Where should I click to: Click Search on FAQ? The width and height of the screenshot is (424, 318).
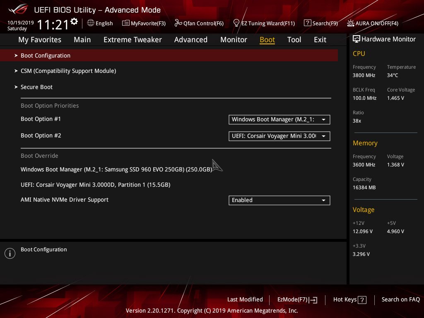pyautogui.click(x=400, y=300)
